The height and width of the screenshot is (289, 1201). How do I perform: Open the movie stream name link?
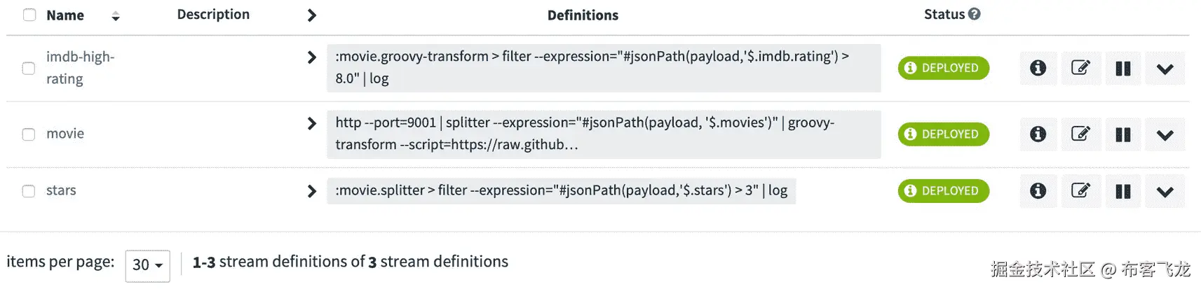coord(65,134)
